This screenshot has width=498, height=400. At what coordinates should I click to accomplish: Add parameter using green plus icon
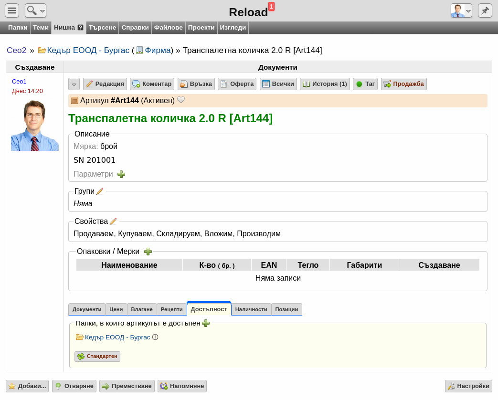coord(121,174)
